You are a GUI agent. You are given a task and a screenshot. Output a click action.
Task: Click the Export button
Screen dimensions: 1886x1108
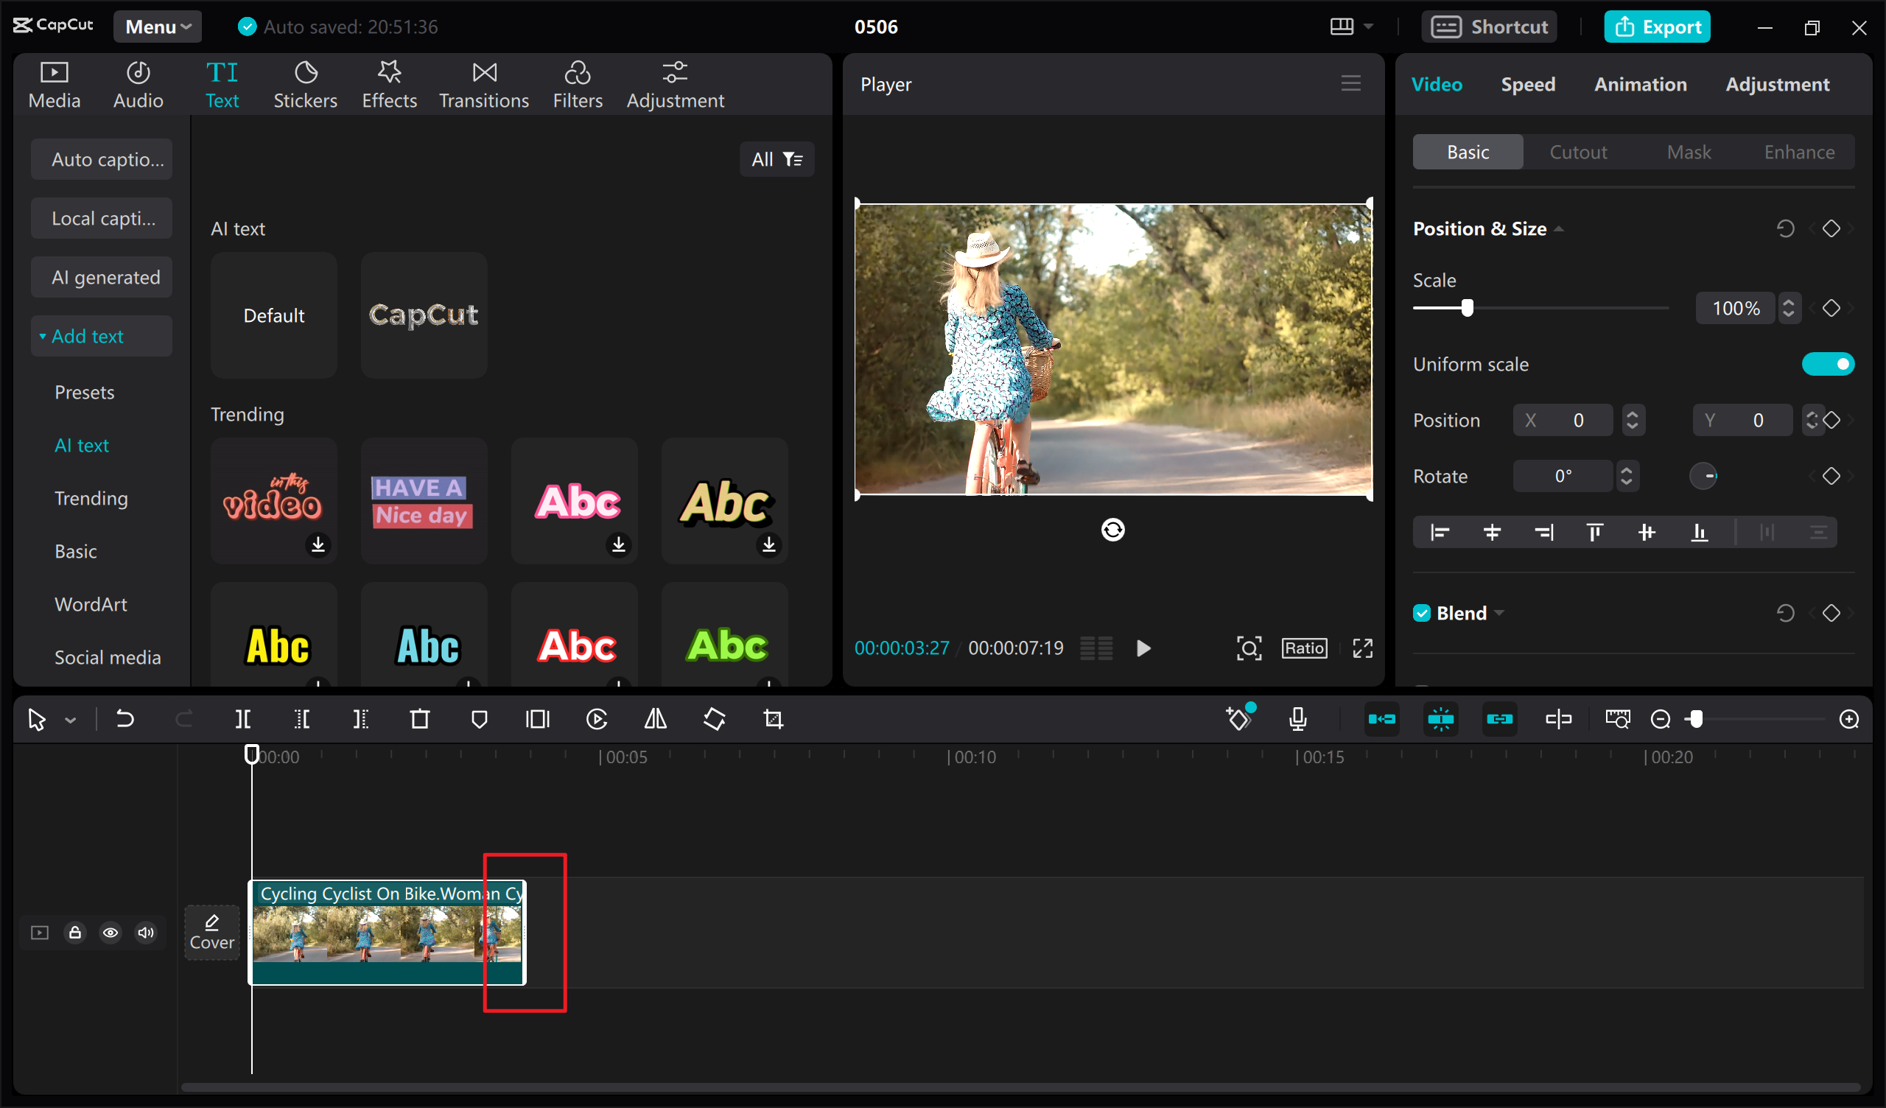tap(1657, 27)
